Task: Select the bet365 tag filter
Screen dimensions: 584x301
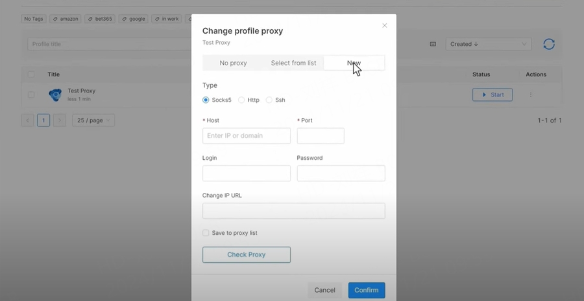Action: 99,19
